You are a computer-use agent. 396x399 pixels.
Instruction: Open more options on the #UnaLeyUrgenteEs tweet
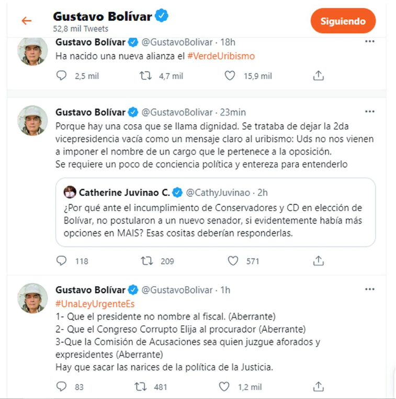(x=369, y=289)
